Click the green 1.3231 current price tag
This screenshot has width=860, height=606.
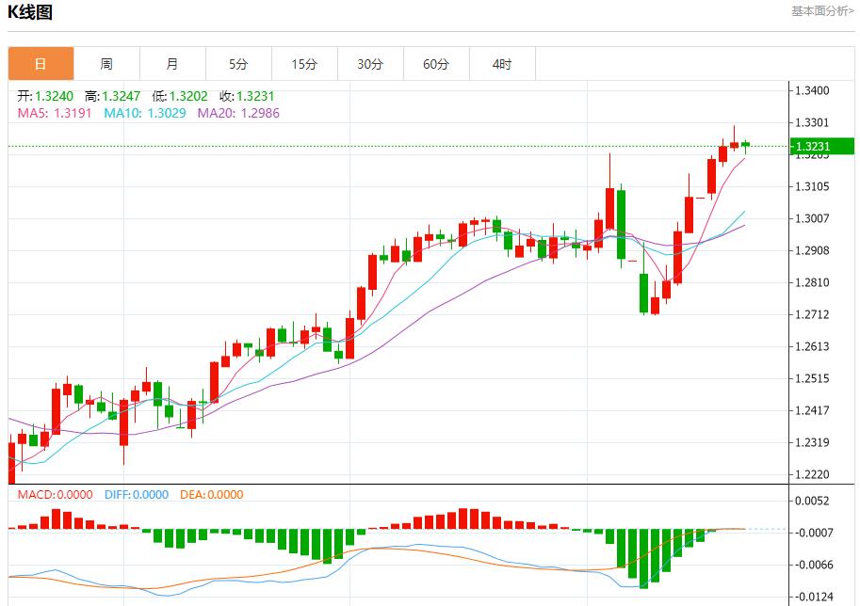(x=820, y=146)
